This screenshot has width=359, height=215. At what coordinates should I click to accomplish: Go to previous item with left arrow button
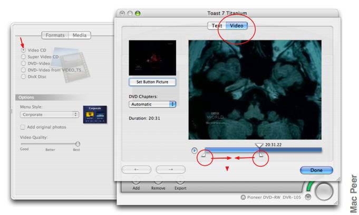tap(137, 170)
